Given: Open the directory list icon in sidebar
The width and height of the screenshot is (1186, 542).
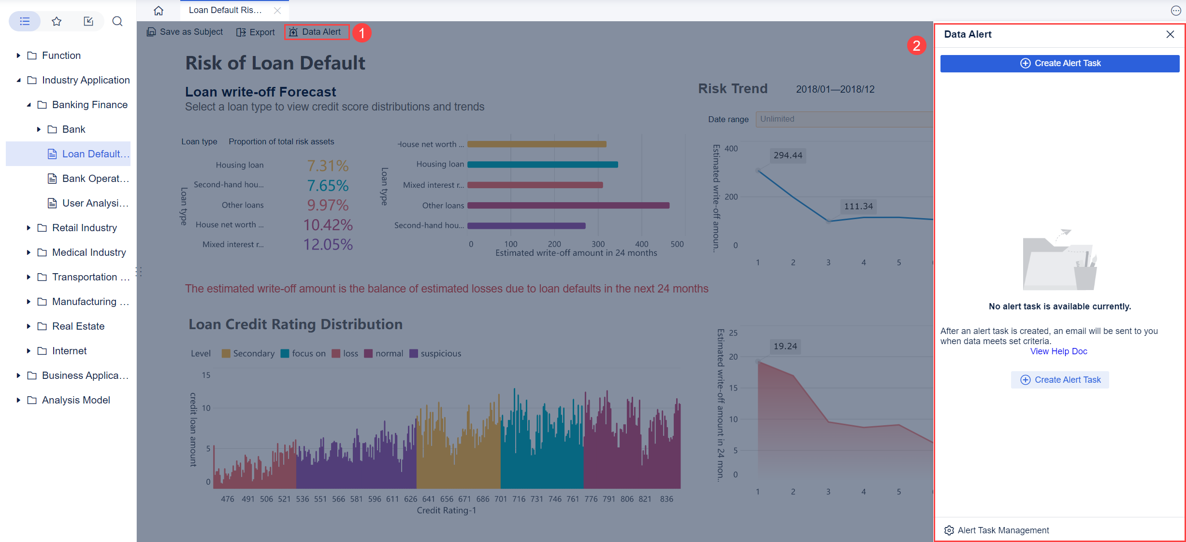Looking at the screenshot, I should [24, 21].
